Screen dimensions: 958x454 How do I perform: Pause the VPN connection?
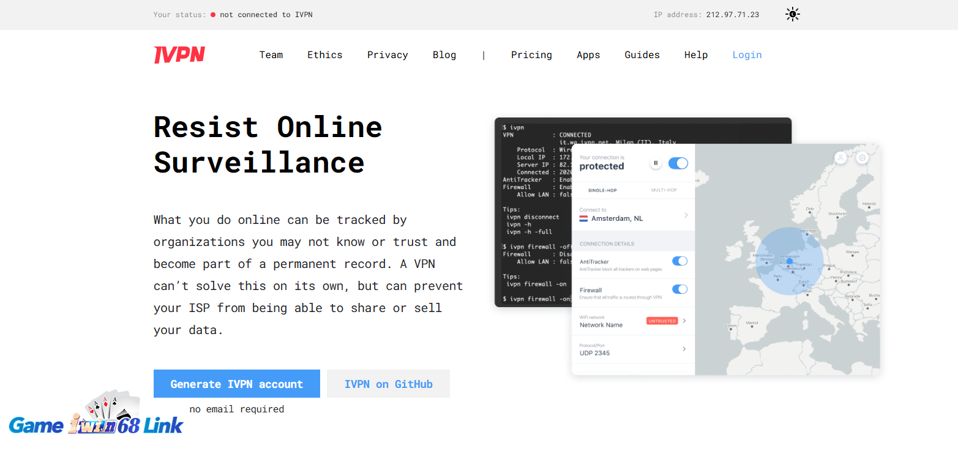[656, 163]
